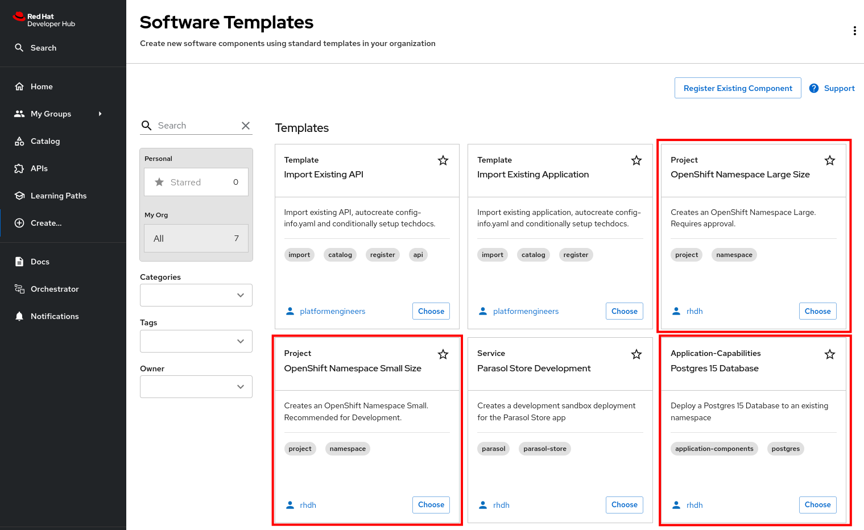Click the 'Import Existing API' card title
The height and width of the screenshot is (530, 864).
[x=324, y=175]
